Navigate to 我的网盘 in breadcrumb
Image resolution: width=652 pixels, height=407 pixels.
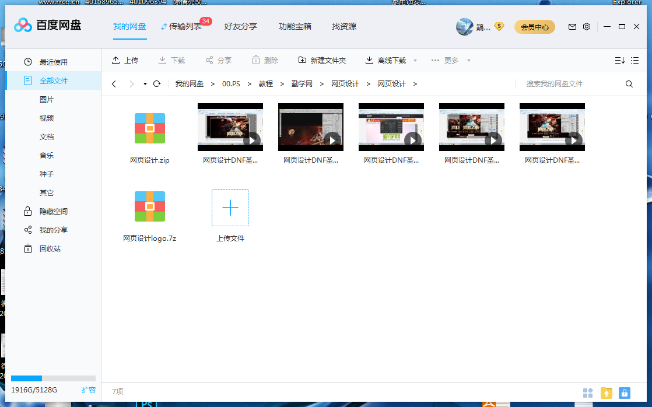(189, 84)
